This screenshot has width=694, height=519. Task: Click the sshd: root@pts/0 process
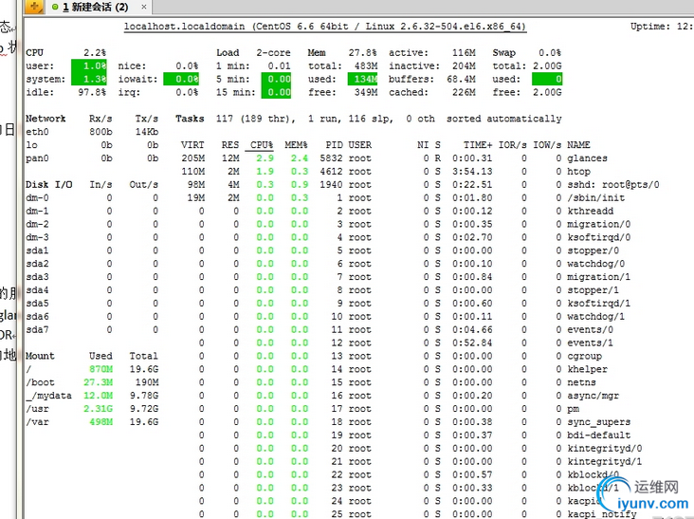pos(613,185)
